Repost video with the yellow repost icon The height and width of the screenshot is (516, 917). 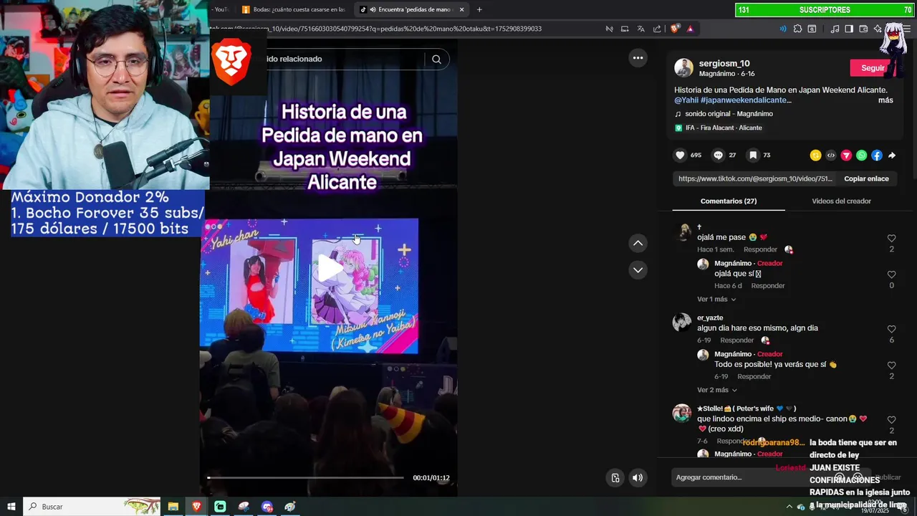[815, 155]
